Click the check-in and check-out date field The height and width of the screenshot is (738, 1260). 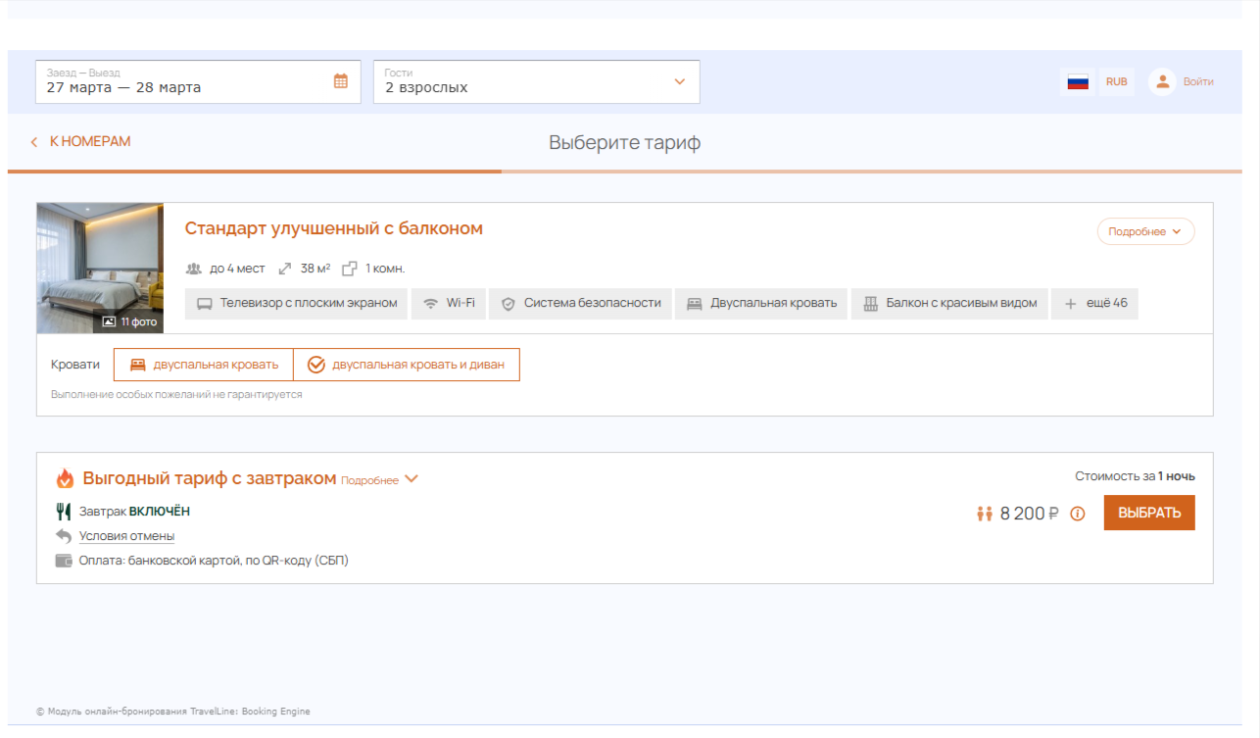[186, 82]
